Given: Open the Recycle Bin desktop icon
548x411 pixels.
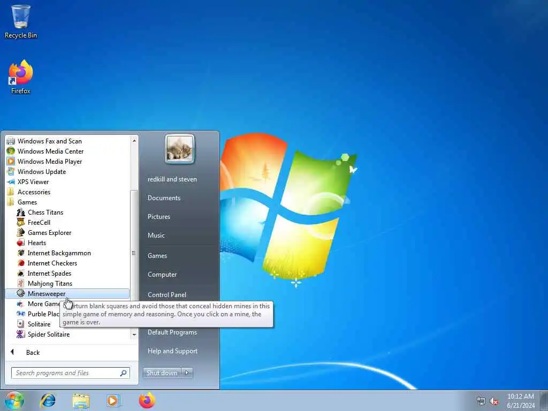Looking at the screenshot, I should [21, 21].
